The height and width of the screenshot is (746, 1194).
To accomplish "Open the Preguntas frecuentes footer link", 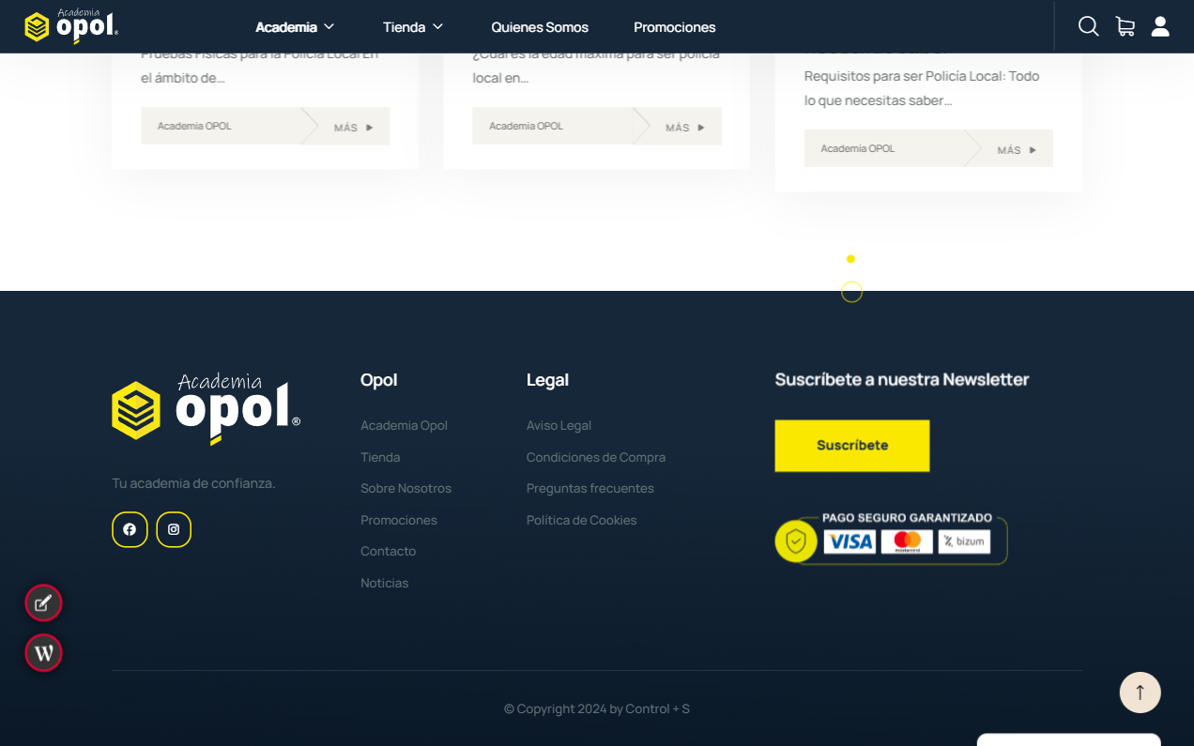I will point(589,488).
